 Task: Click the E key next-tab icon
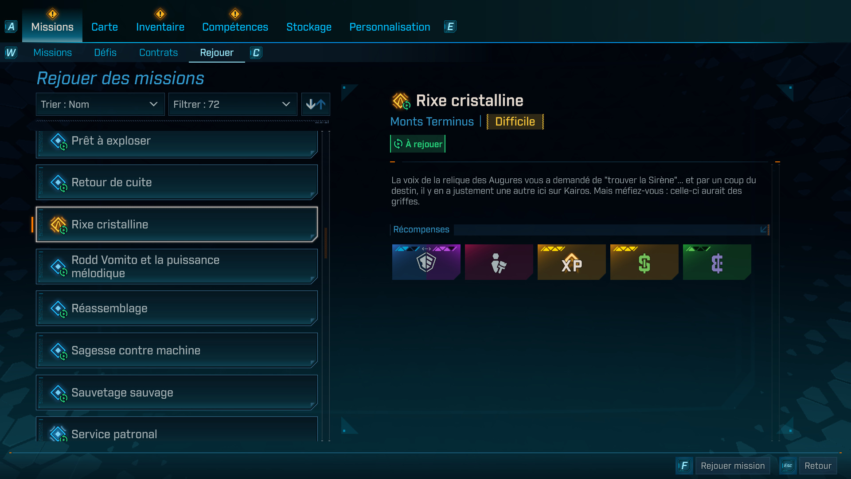point(450,27)
